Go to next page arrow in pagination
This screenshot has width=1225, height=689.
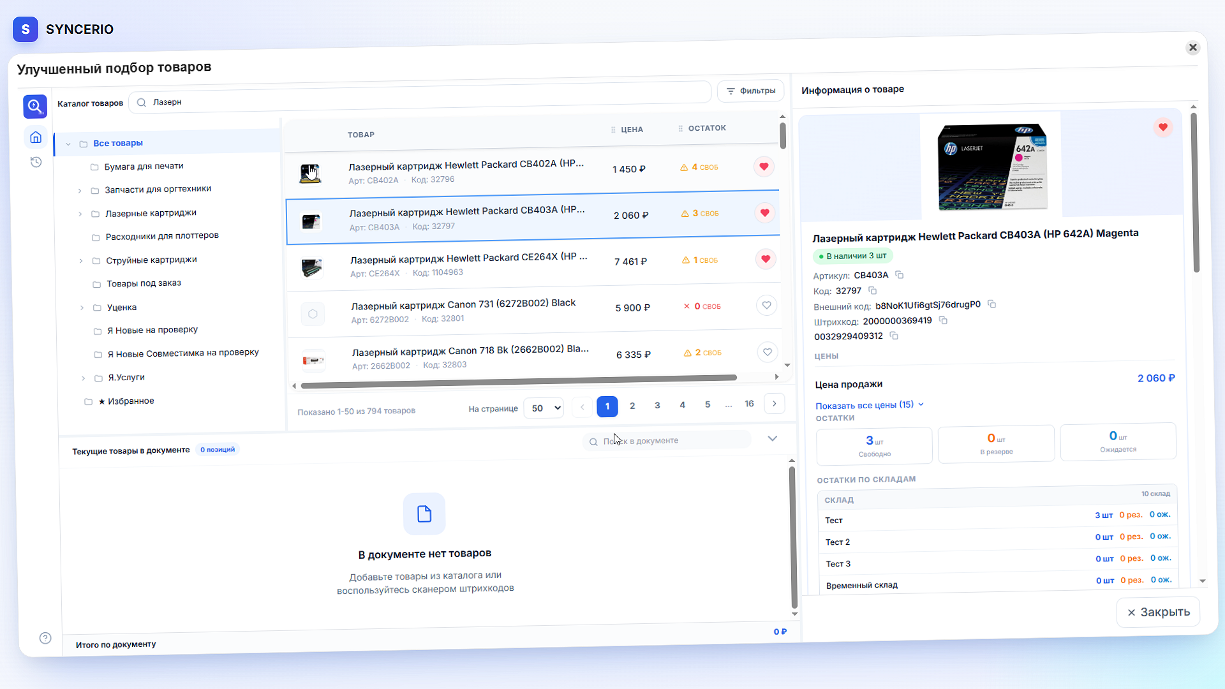point(775,404)
